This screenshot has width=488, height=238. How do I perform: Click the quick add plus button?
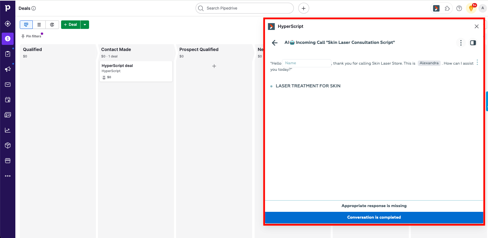click(x=303, y=8)
